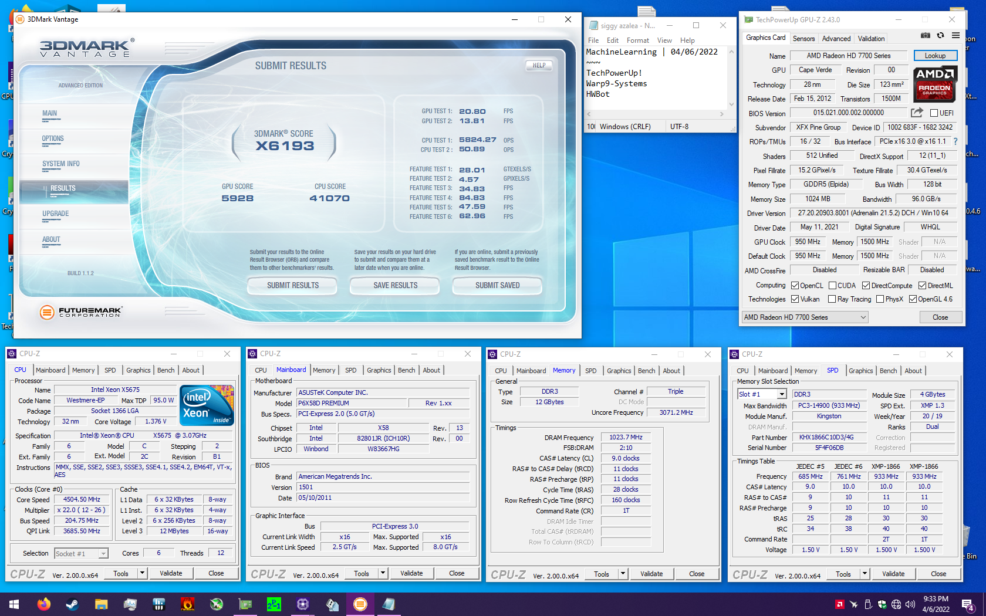
Task: Toggle the OpenCL checkbox
Action: pyautogui.click(x=795, y=286)
